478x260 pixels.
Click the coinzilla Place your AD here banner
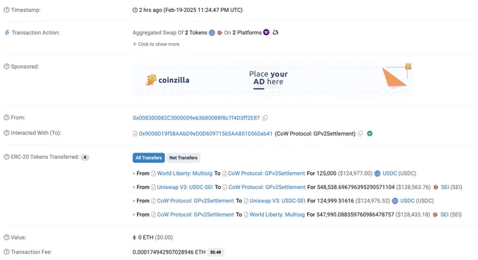(272, 79)
